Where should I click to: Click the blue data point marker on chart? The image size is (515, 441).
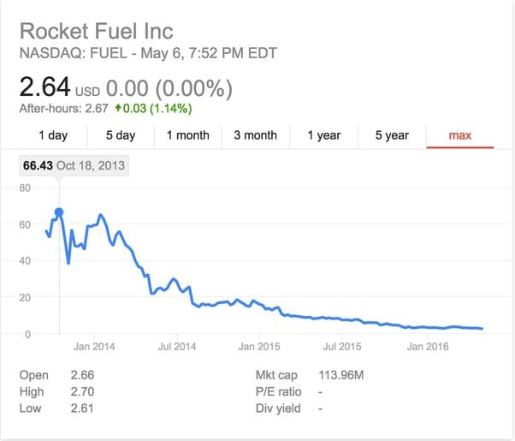point(59,212)
